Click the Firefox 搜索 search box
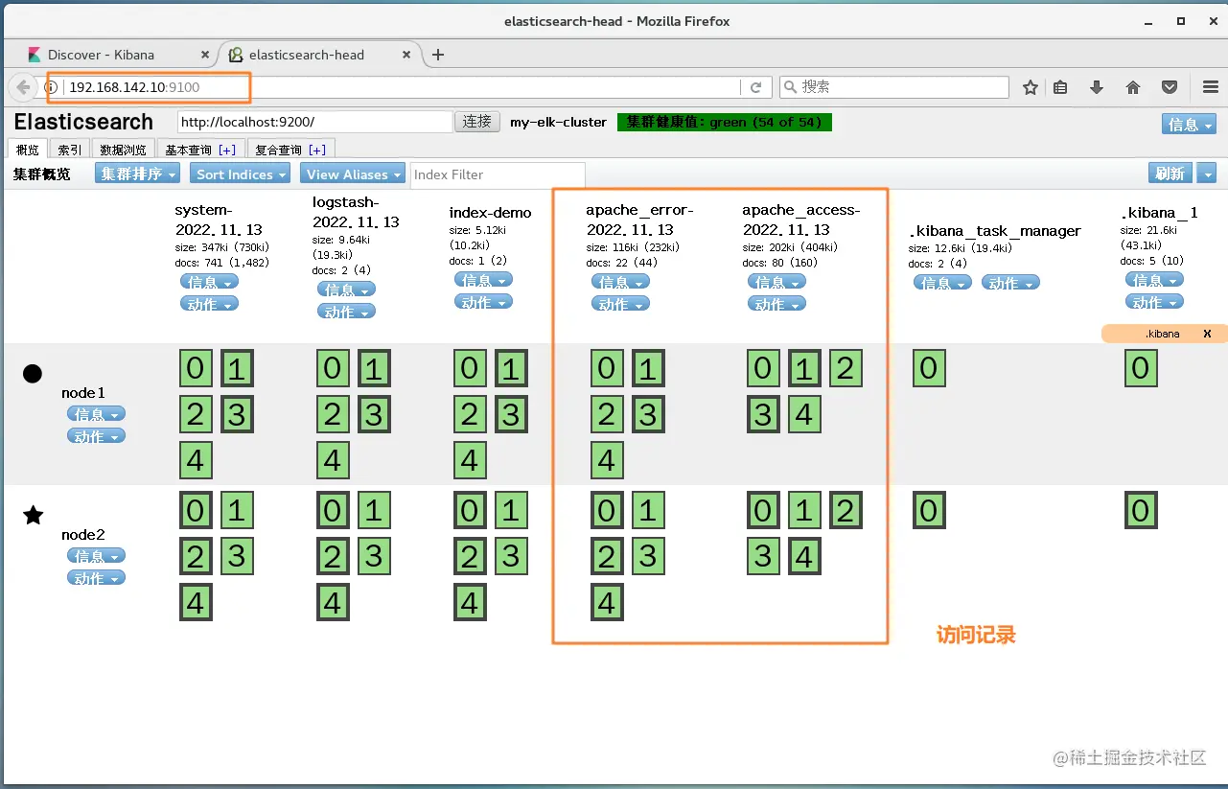This screenshot has height=789, width=1228. tap(894, 87)
